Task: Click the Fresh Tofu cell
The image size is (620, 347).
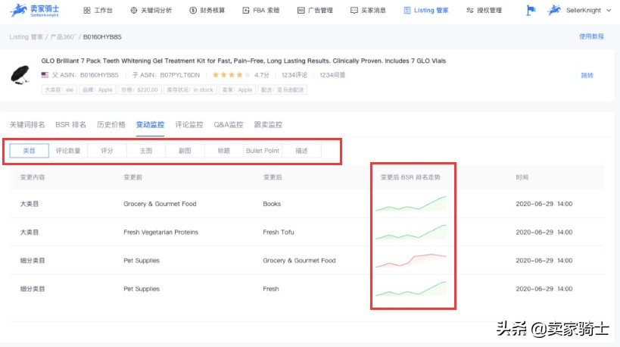Action: pos(279,233)
